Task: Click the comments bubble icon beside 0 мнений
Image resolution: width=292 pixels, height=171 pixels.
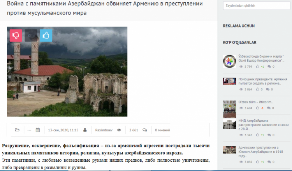Action: [x=145, y=130]
